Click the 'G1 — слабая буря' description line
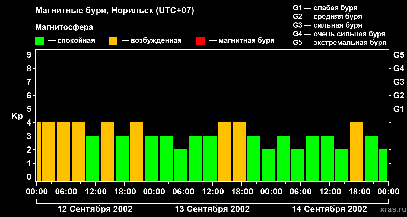The height and width of the screenshot is (217, 407). coord(325,8)
